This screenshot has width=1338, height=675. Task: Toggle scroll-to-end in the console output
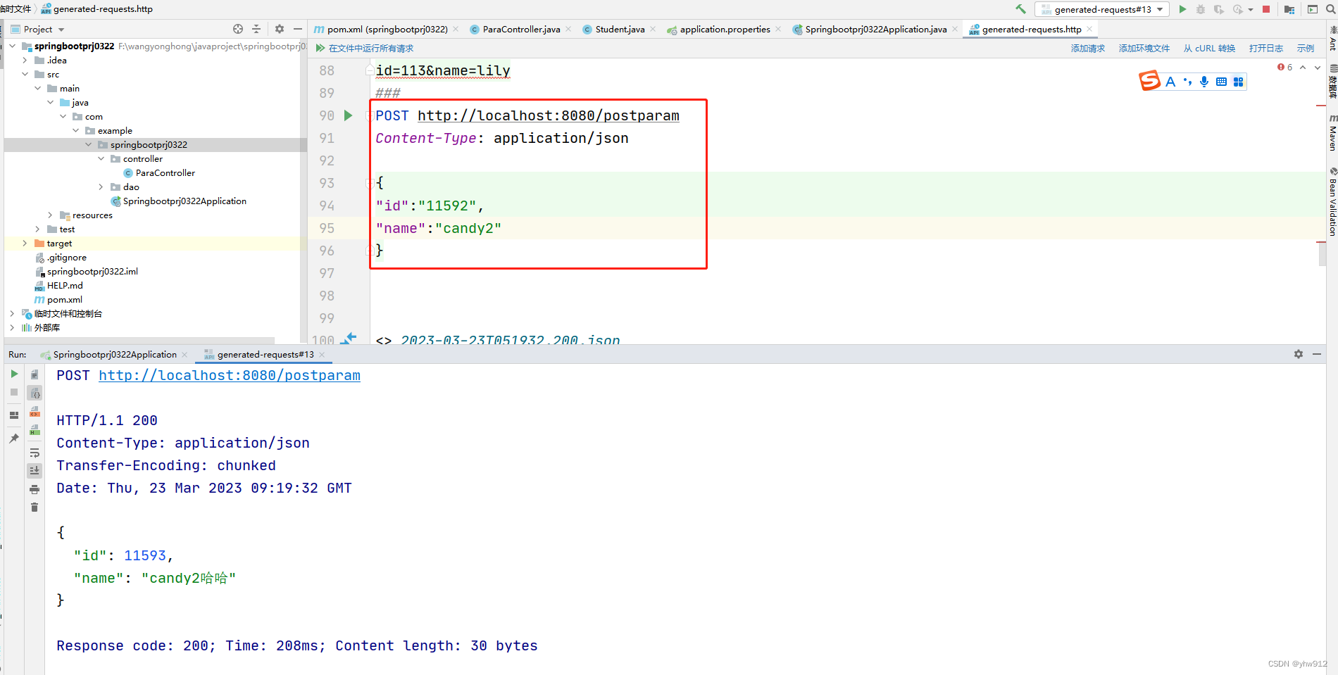coord(35,470)
